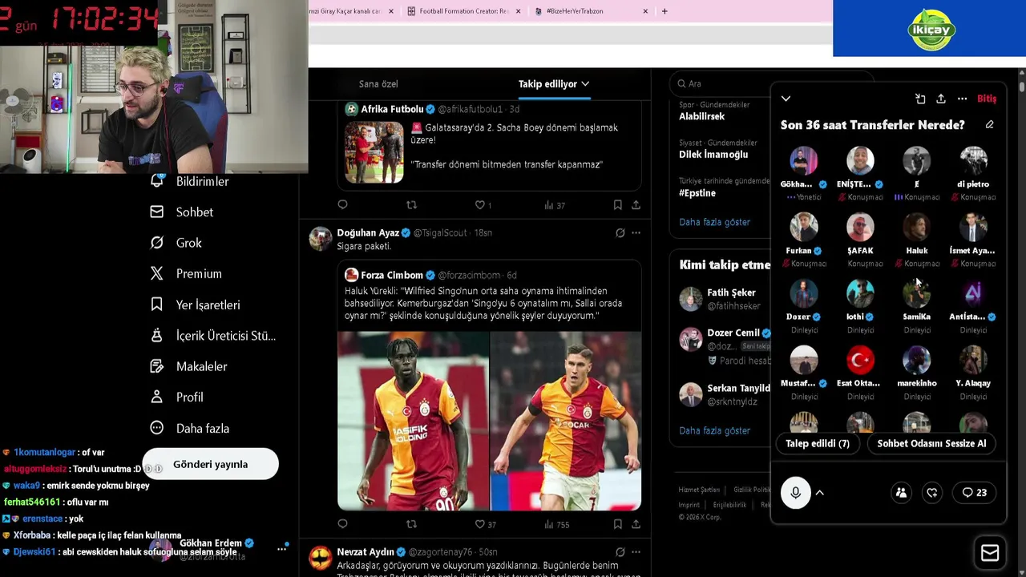Open Talep edildi (7) requests
Image resolution: width=1026 pixels, height=577 pixels.
818,443
